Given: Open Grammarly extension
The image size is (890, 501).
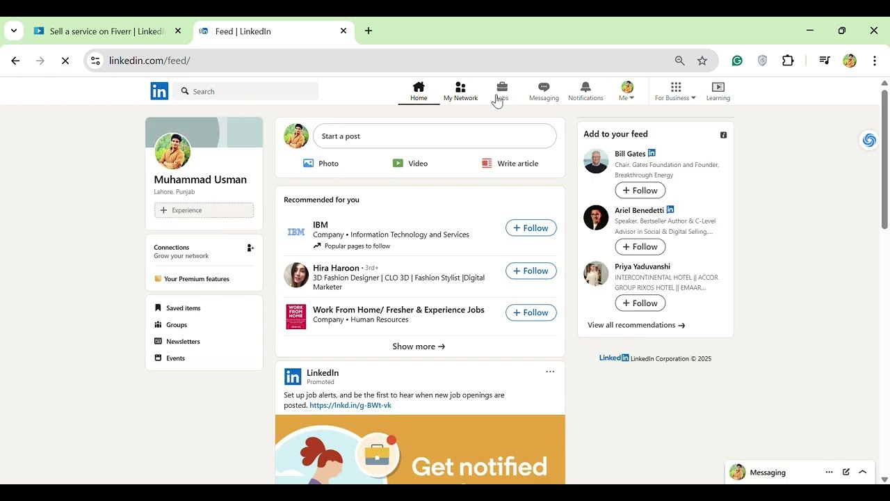Looking at the screenshot, I should coord(737,61).
